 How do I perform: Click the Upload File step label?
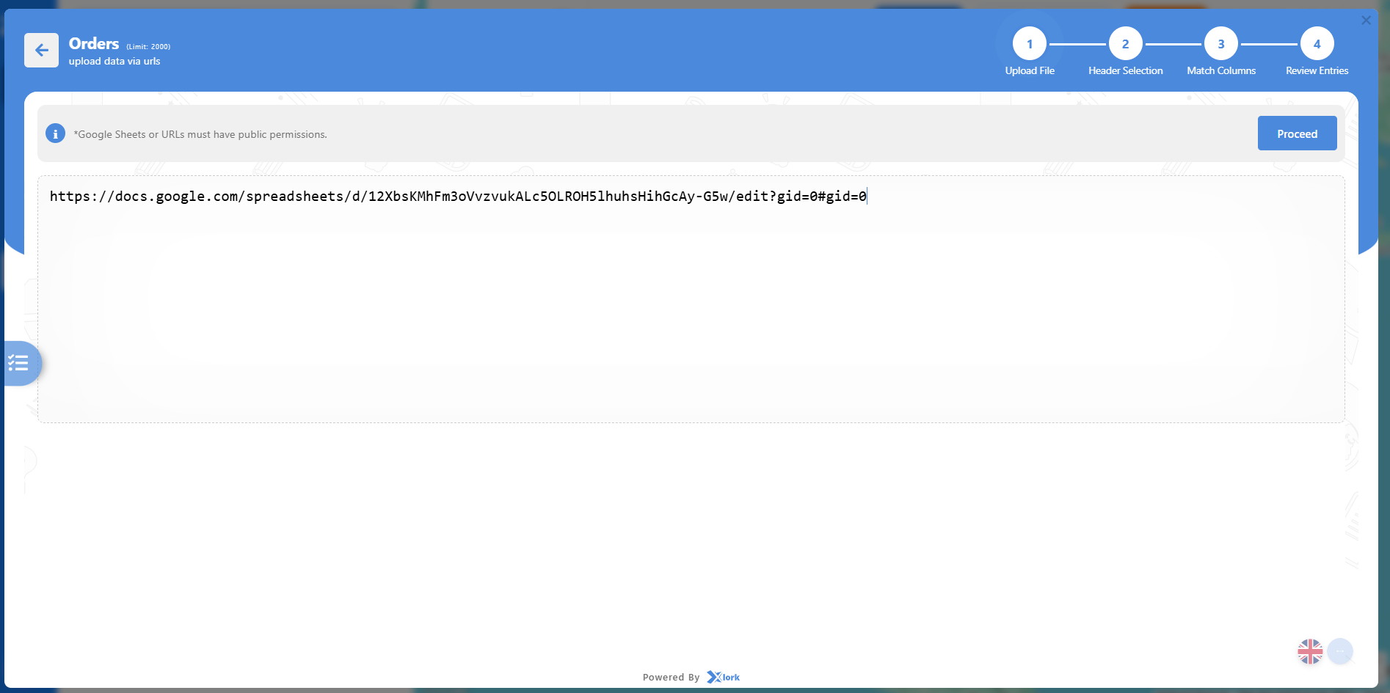(x=1029, y=70)
